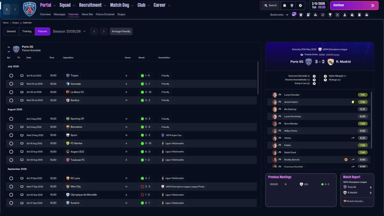Click the document list bookmark icon

pos(359,15)
